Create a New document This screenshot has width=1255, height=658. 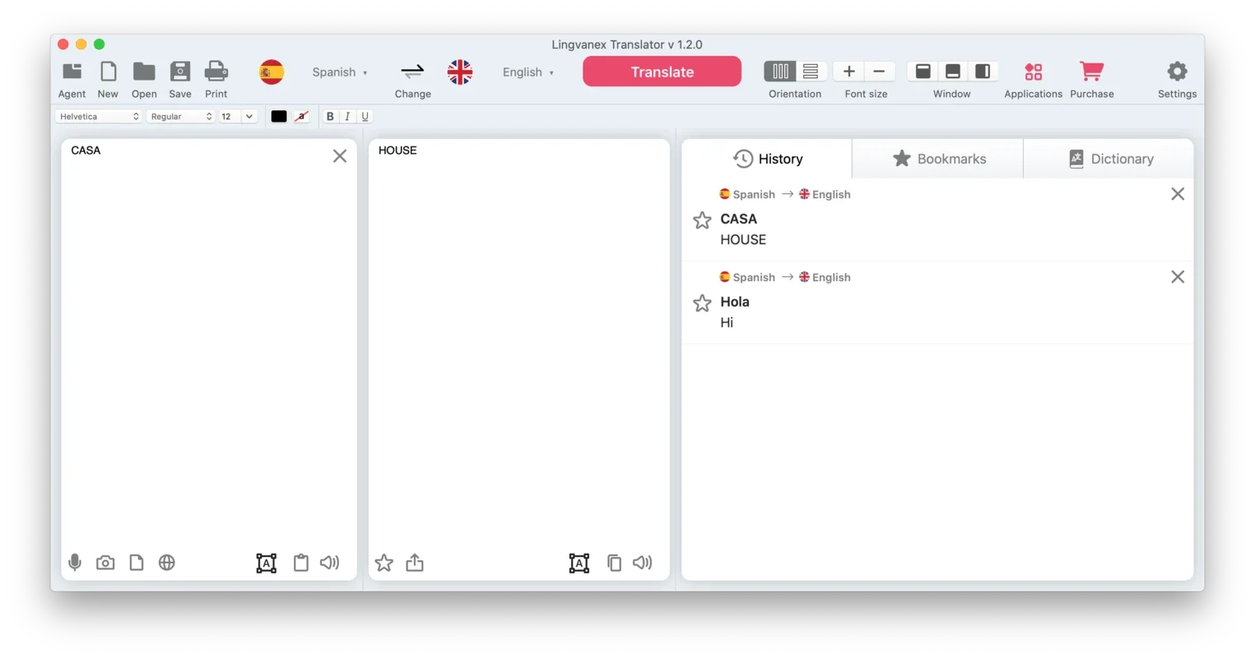(108, 72)
